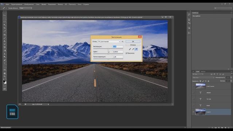Click the Сдвиг offset slider handle
Viewport: 233px width, 131px height.
pos(108,54)
